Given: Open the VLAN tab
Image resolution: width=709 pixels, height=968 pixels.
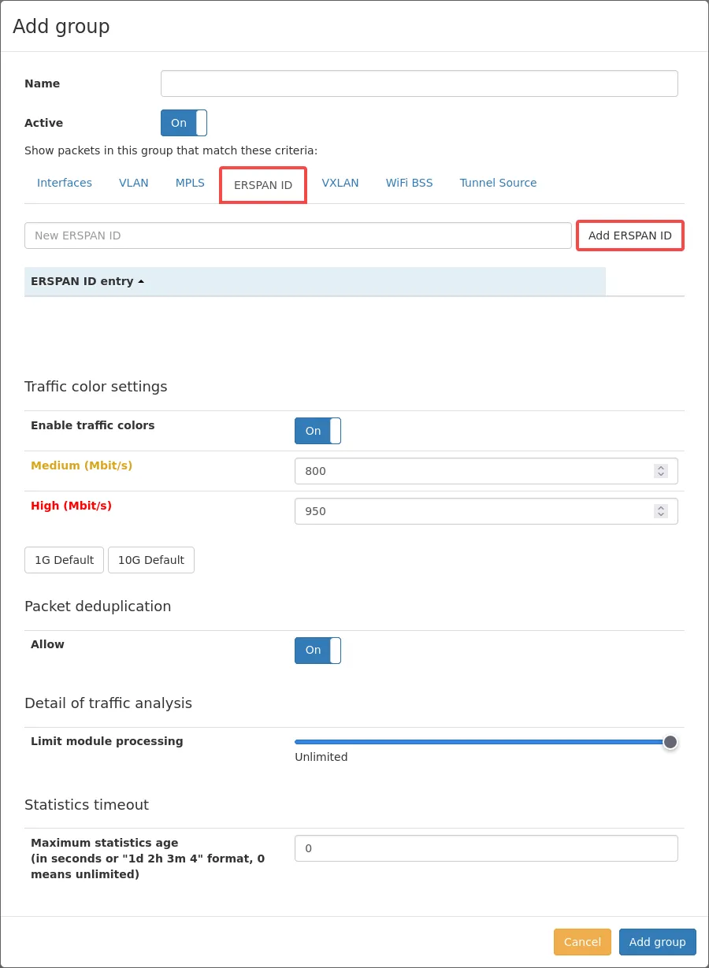Looking at the screenshot, I should click(x=134, y=183).
